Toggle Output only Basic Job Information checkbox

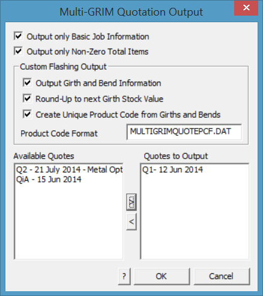19,36
